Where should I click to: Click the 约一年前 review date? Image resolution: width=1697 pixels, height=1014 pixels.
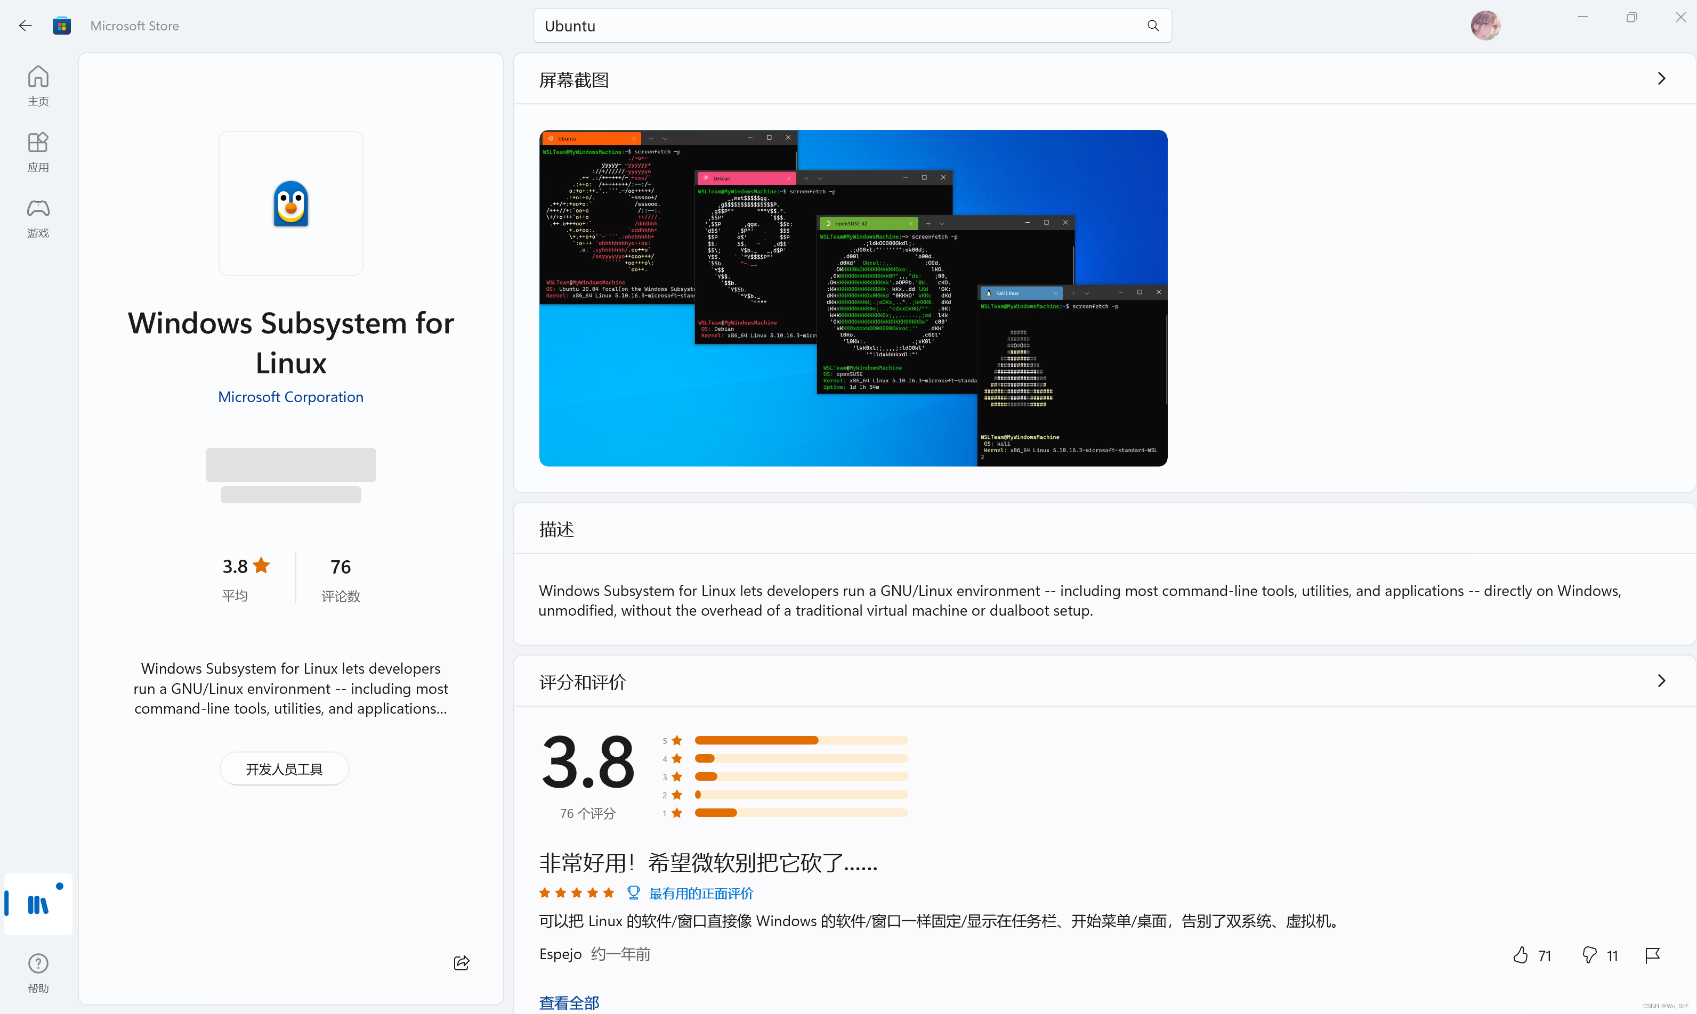point(621,954)
